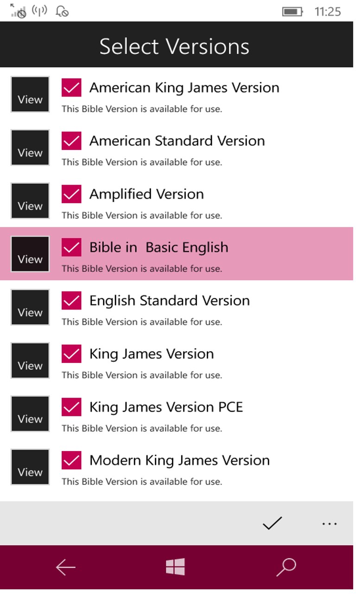Select the Modern King James Version title
356x594 pixels.
[x=179, y=460]
